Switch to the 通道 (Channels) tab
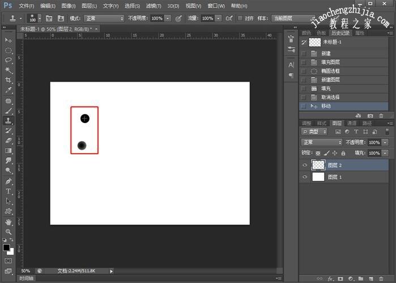 point(352,123)
